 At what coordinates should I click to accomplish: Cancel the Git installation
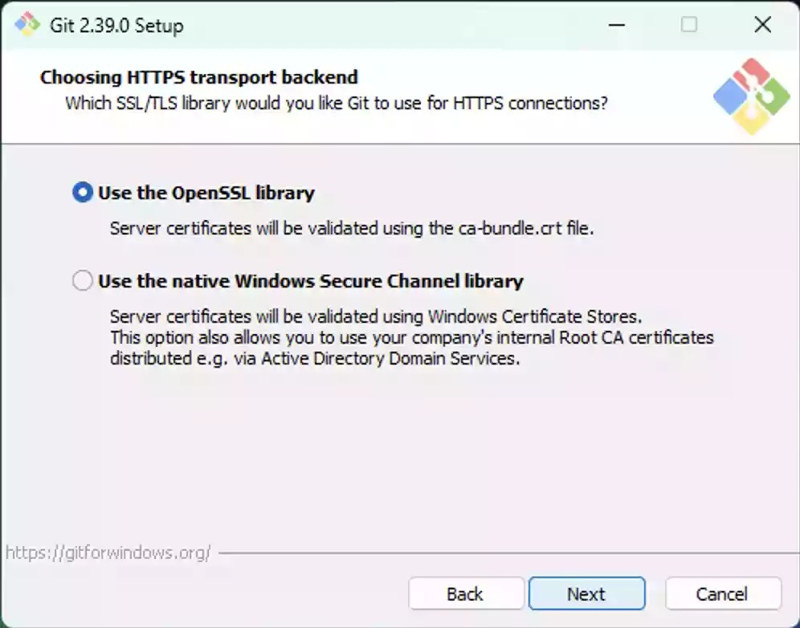tap(722, 593)
